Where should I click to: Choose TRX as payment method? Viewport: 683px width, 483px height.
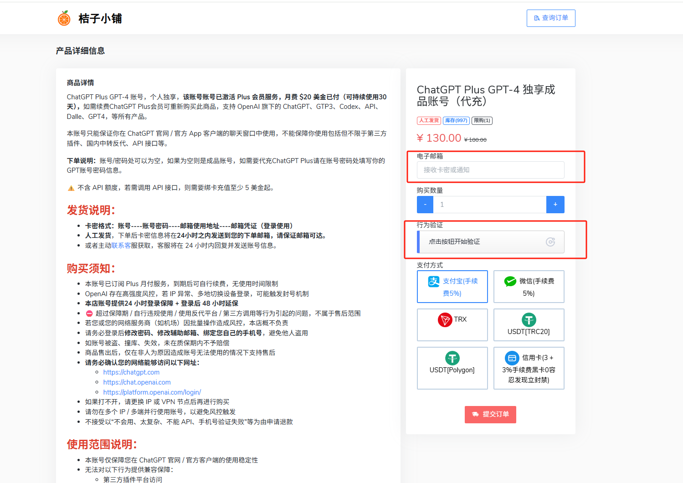tap(452, 325)
